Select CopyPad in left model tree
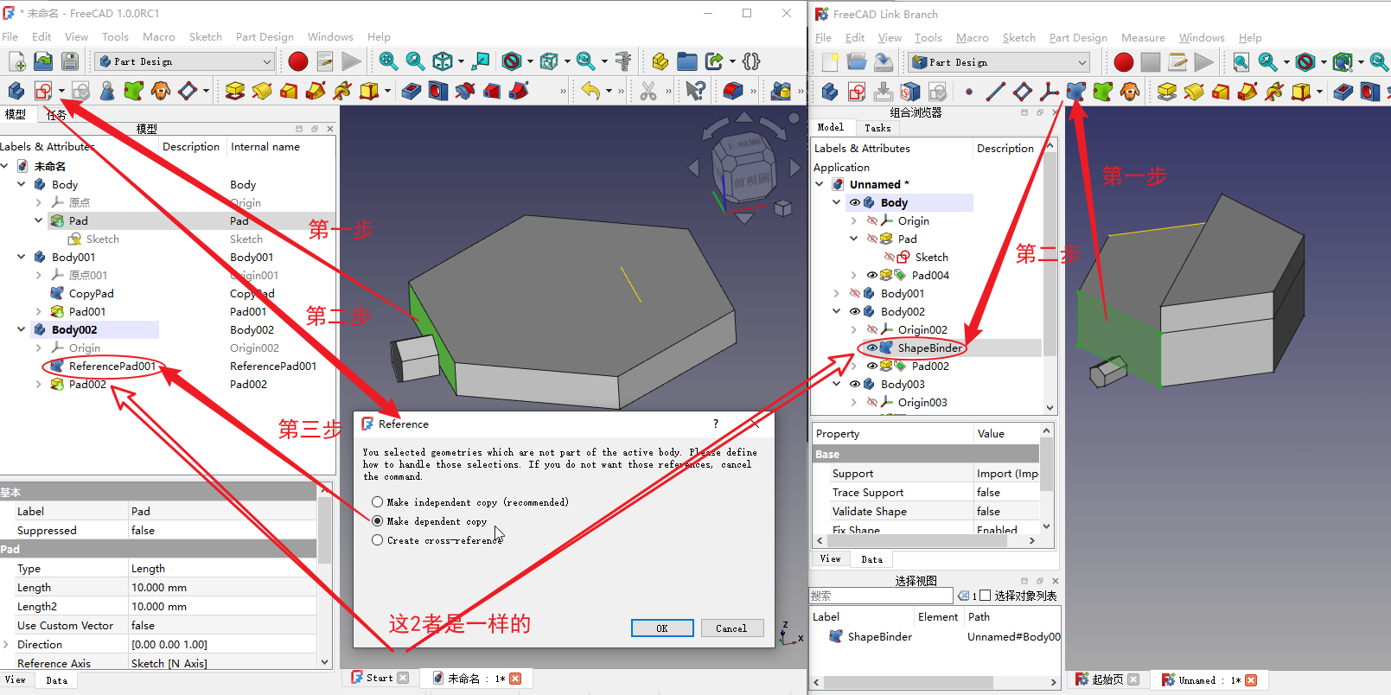 coord(91,293)
